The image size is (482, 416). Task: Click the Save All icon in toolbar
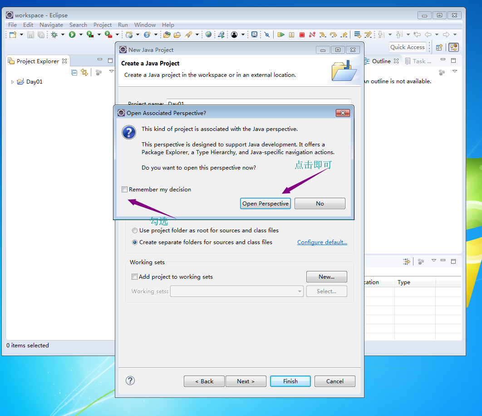pyautogui.click(x=40, y=35)
